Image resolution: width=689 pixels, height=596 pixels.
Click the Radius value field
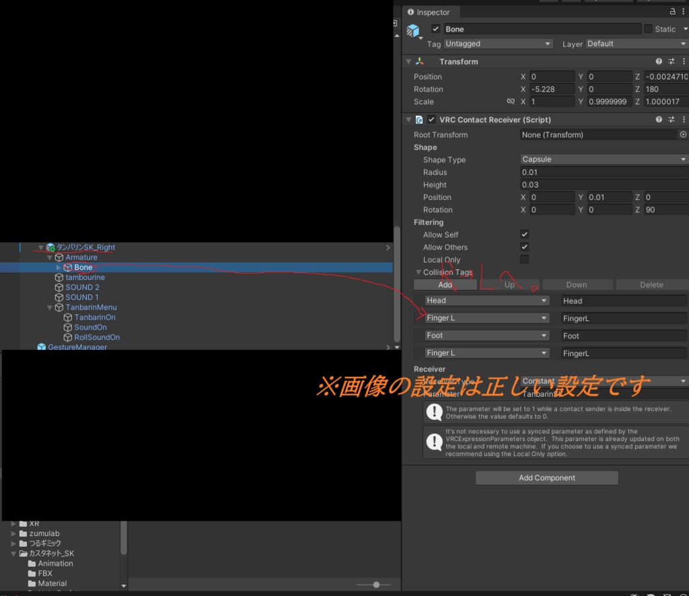click(x=604, y=172)
